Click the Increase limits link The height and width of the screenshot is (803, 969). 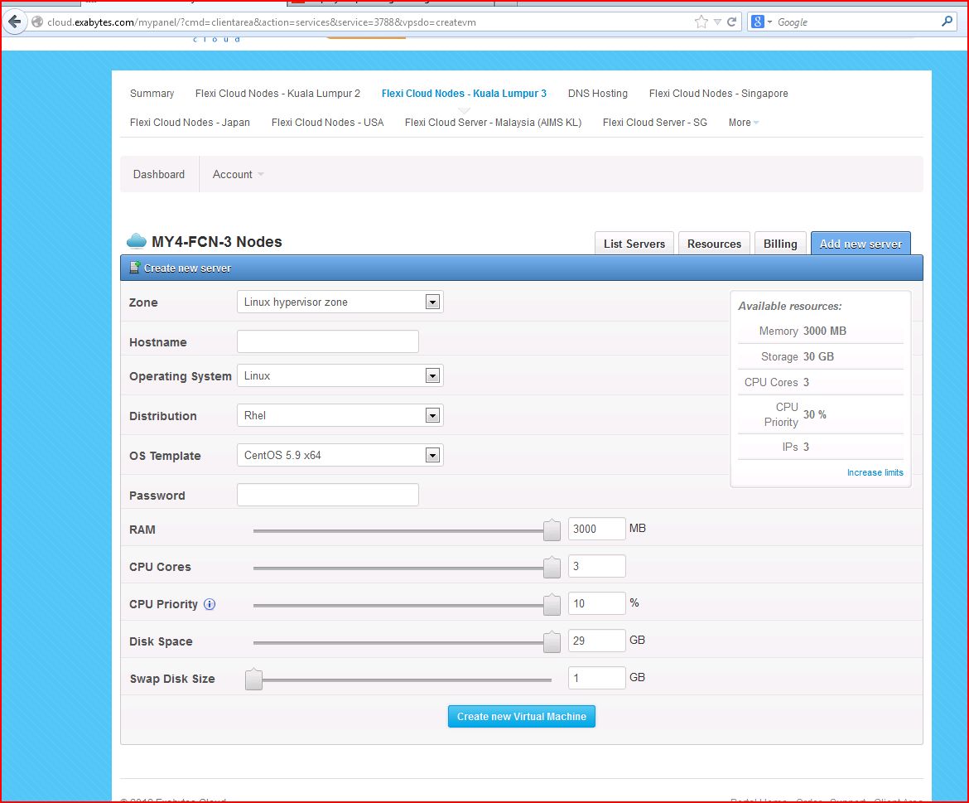(x=875, y=472)
